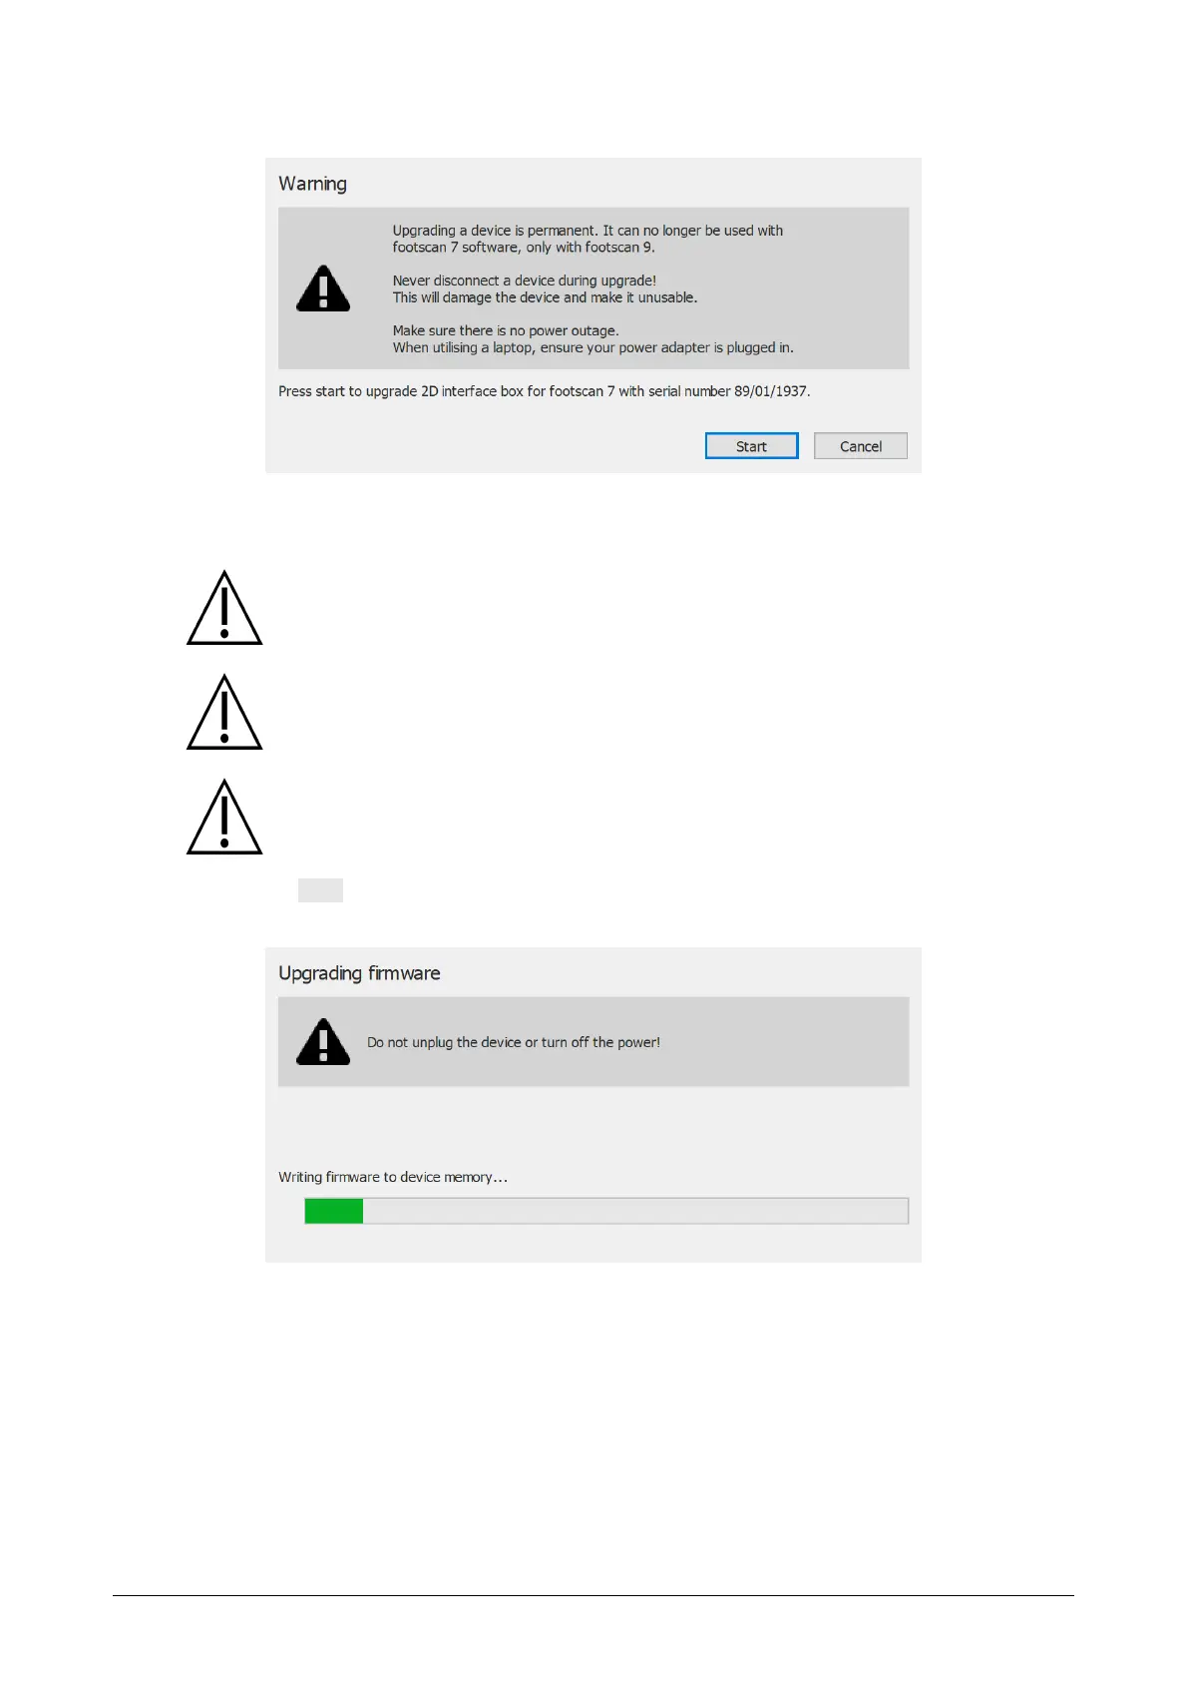This screenshot has height=1681, width=1187.
Task: Click the empty part of firmware progress bar
Action: click(x=635, y=1211)
